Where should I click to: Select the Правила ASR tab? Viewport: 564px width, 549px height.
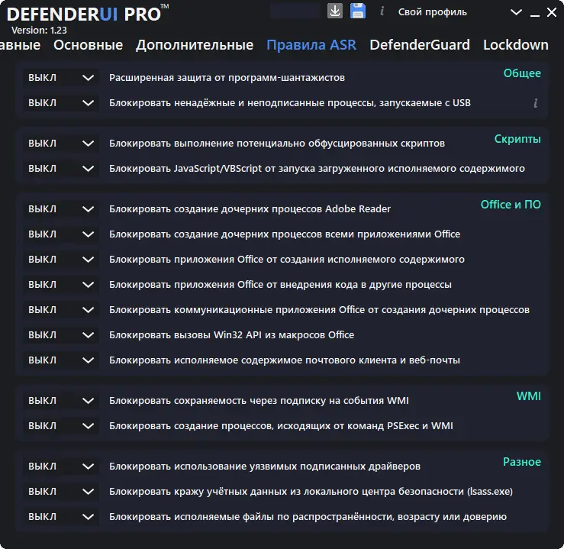point(311,45)
